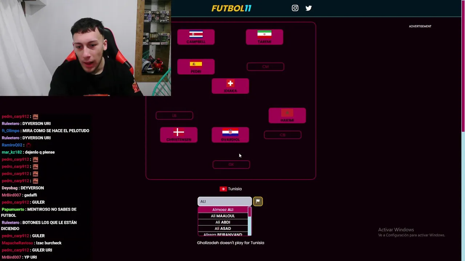Open the Instagram icon in header
Image resolution: width=465 pixels, height=261 pixels.
[x=295, y=8]
